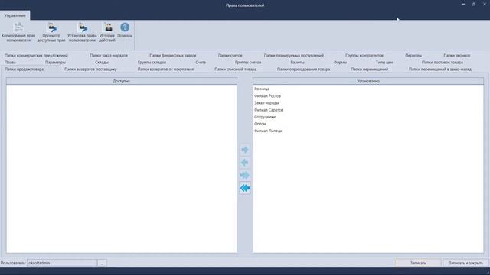Switch to Папки звонков tab
The image size is (490, 275).
tap(456, 56)
